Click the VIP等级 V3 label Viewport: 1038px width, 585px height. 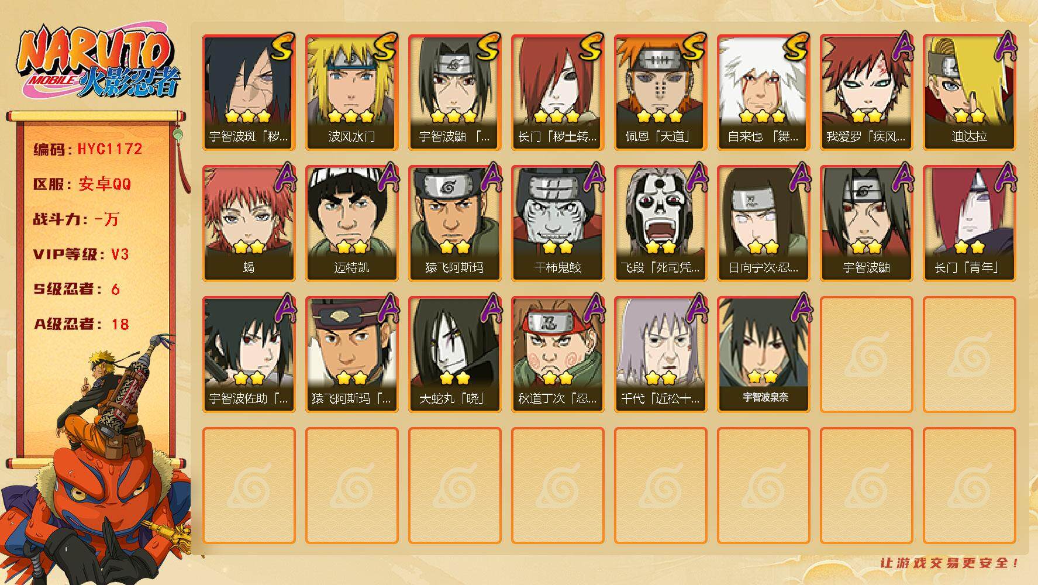81,254
